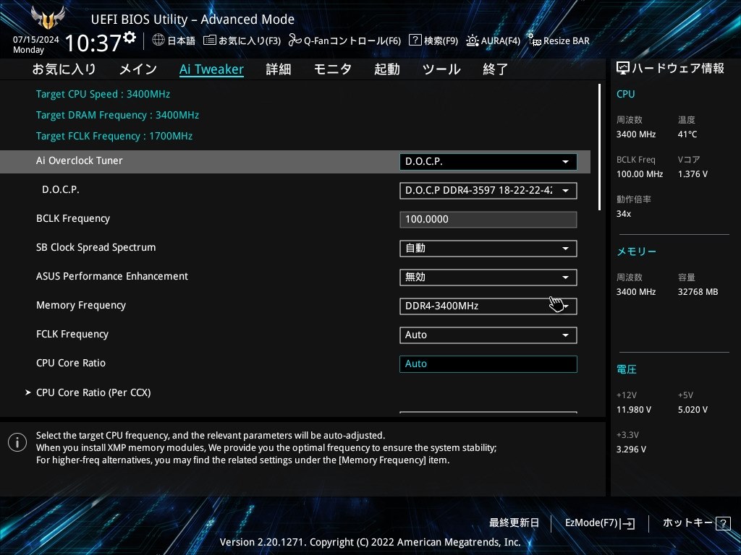Open the 終了 tab
Screen dimensions: 741x555
(495, 69)
